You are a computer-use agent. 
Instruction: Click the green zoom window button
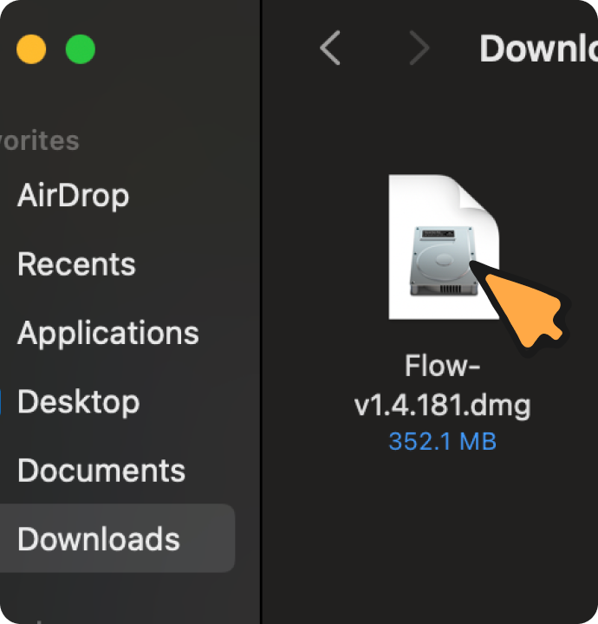click(81, 49)
